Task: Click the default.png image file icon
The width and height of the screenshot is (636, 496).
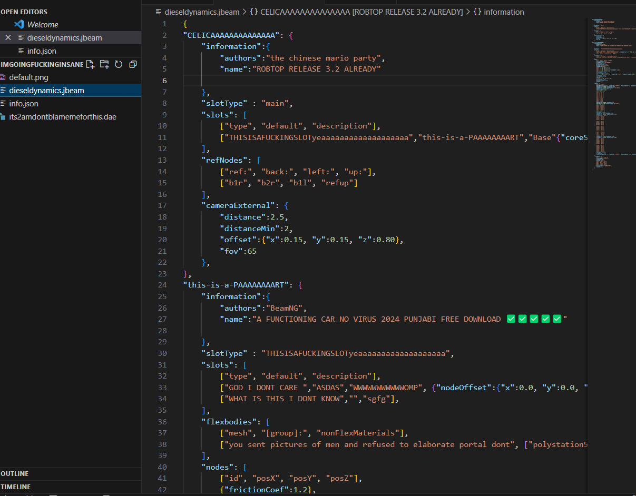Action: tap(3, 77)
